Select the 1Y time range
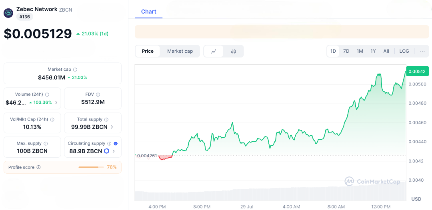432x210 pixels. pos(373,51)
